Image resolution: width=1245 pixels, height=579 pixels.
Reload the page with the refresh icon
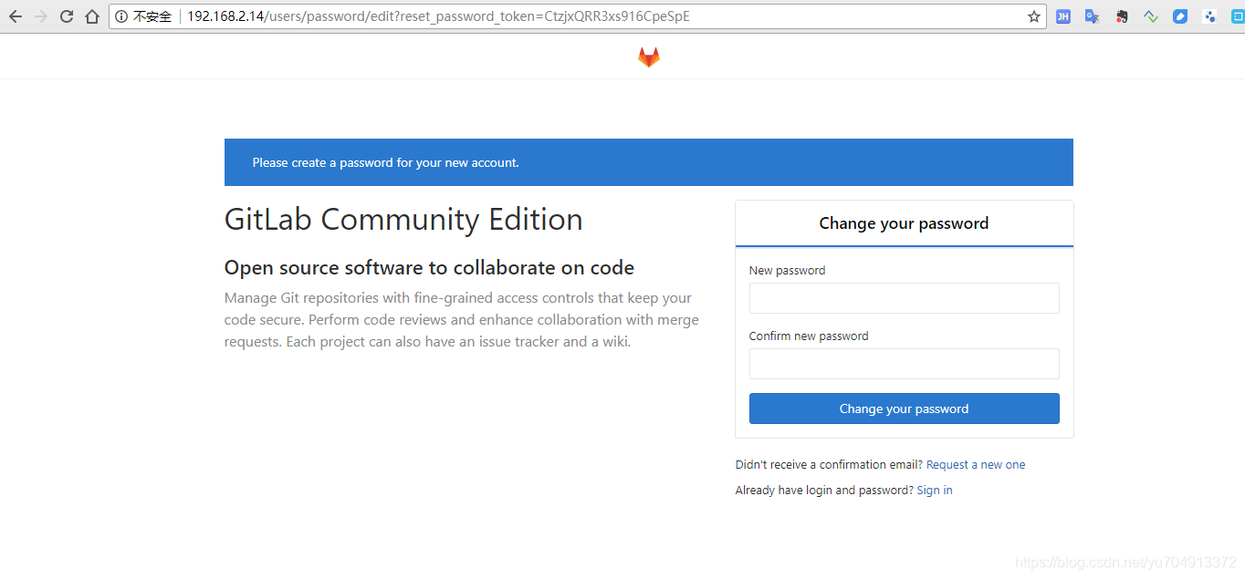pyautogui.click(x=67, y=16)
